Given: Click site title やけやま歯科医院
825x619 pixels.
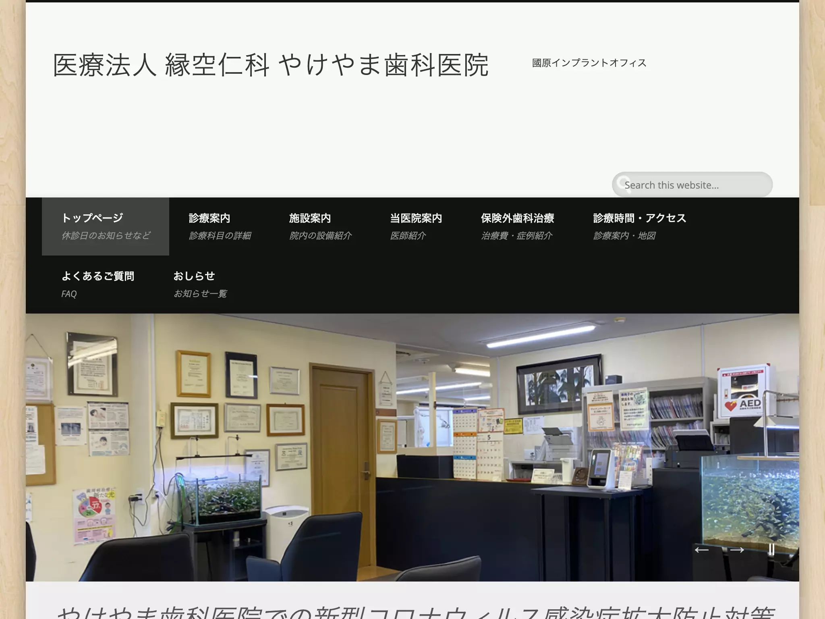Looking at the screenshot, I should [x=271, y=65].
